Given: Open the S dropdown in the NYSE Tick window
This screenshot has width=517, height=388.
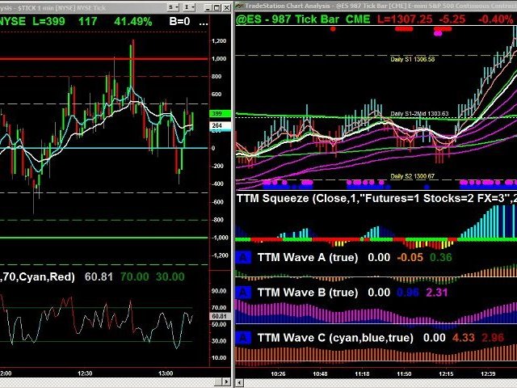Looking at the screenshot, I should click(173, 7).
